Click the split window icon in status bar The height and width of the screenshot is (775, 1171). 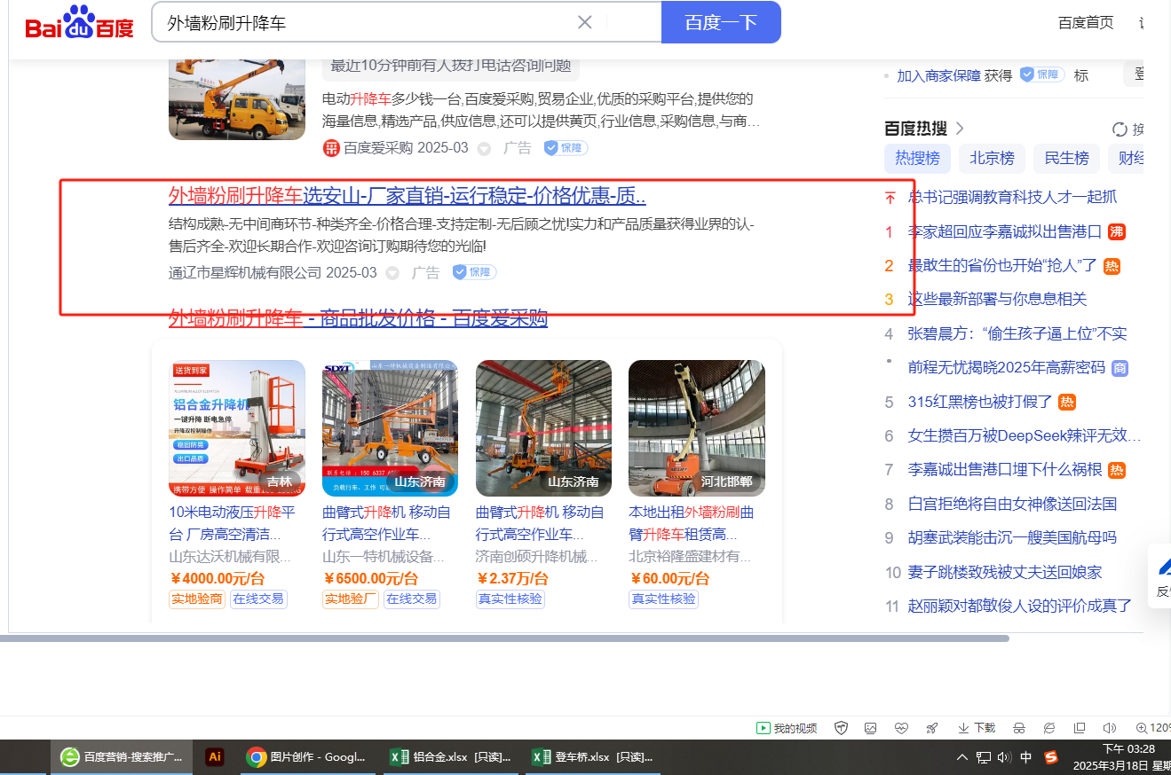pyautogui.click(x=1079, y=728)
